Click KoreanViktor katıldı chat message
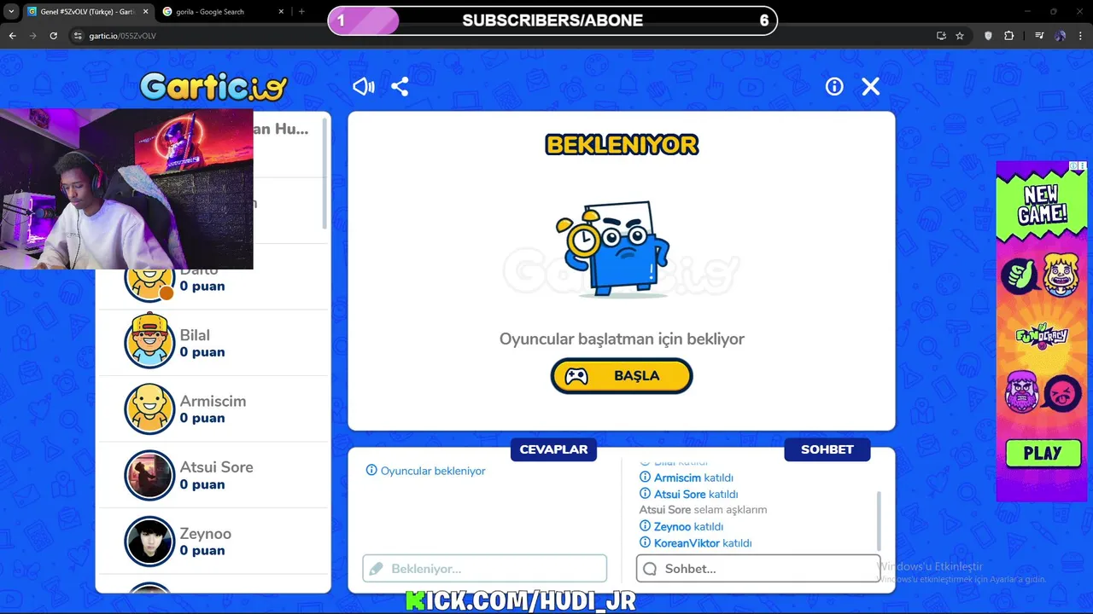The width and height of the screenshot is (1093, 614). coord(696,543)
